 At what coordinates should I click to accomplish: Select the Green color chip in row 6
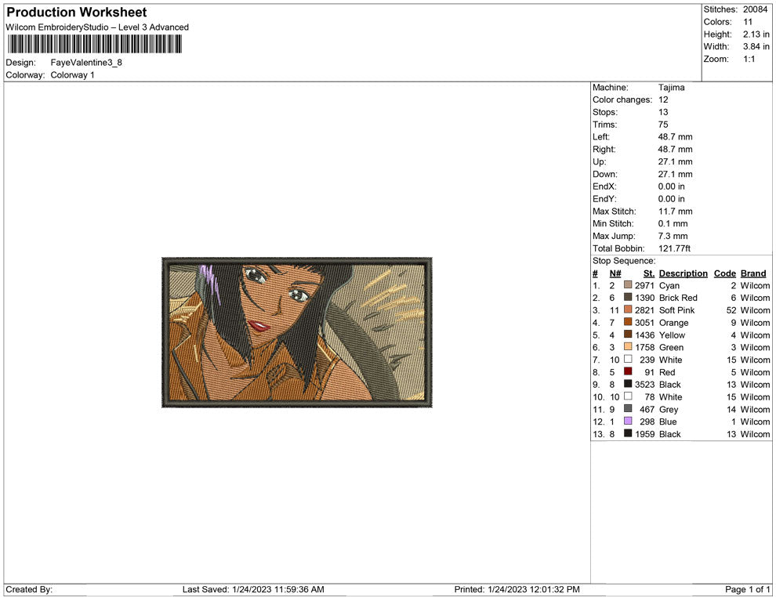(627, 347)
